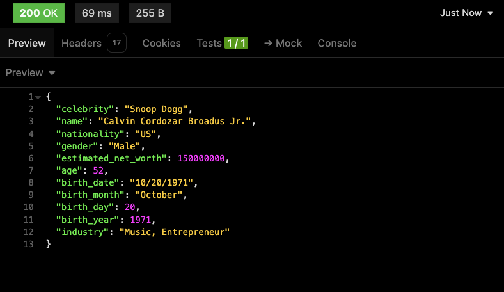Open the Cookies tab
The width and height of the screenshot is (504, 292).
[x=162, y=43]
